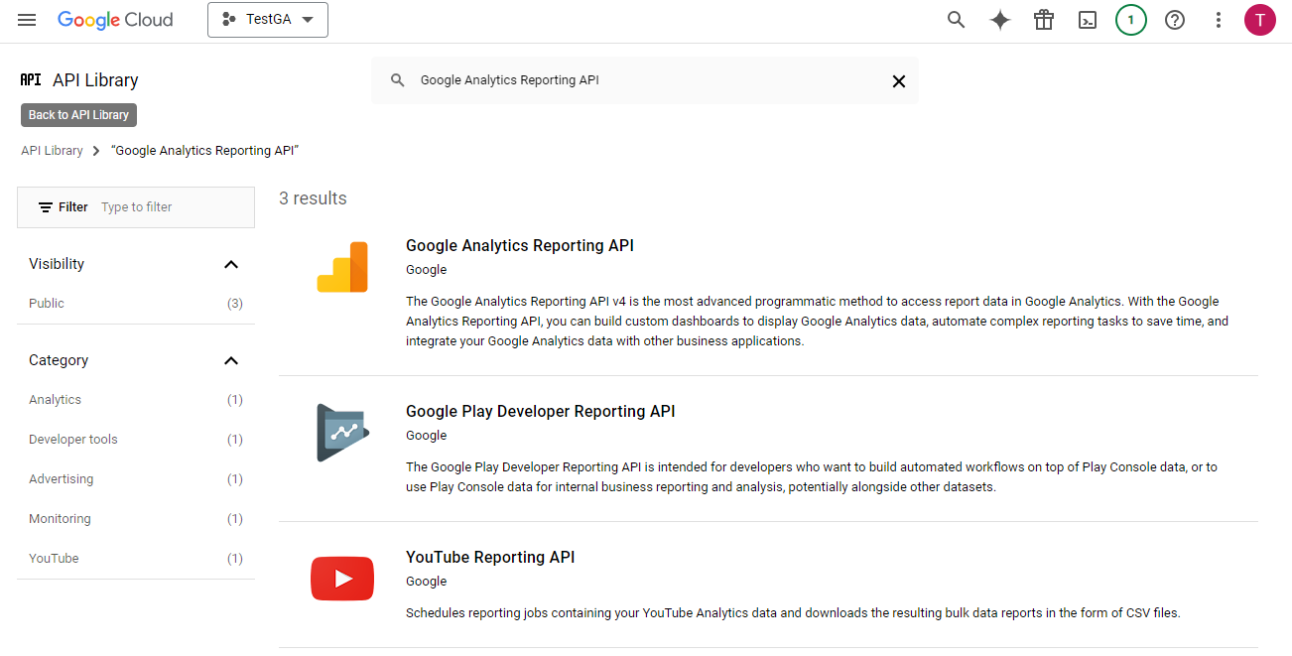Open the main navigation hamburger menu
Screen dimensions: 1292x656
pos(27,20)
